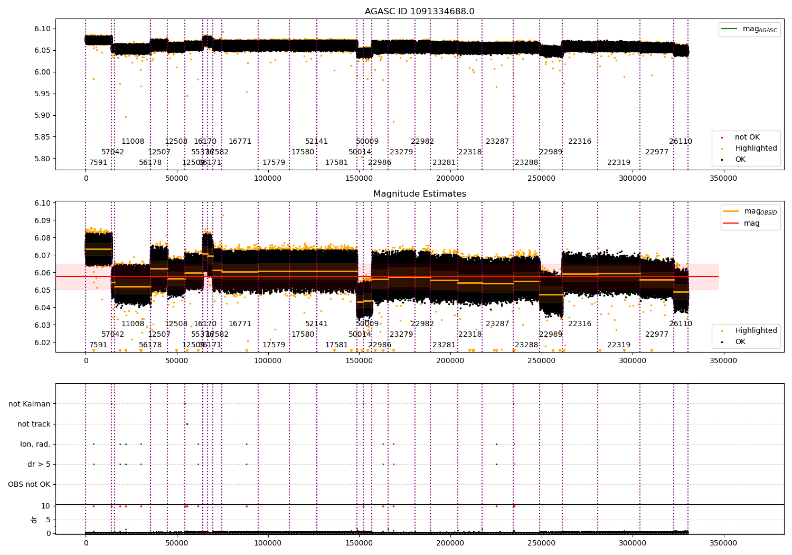Click the red mag legend line
Viewport: 792px width, 555px height.
click(731, 223)
